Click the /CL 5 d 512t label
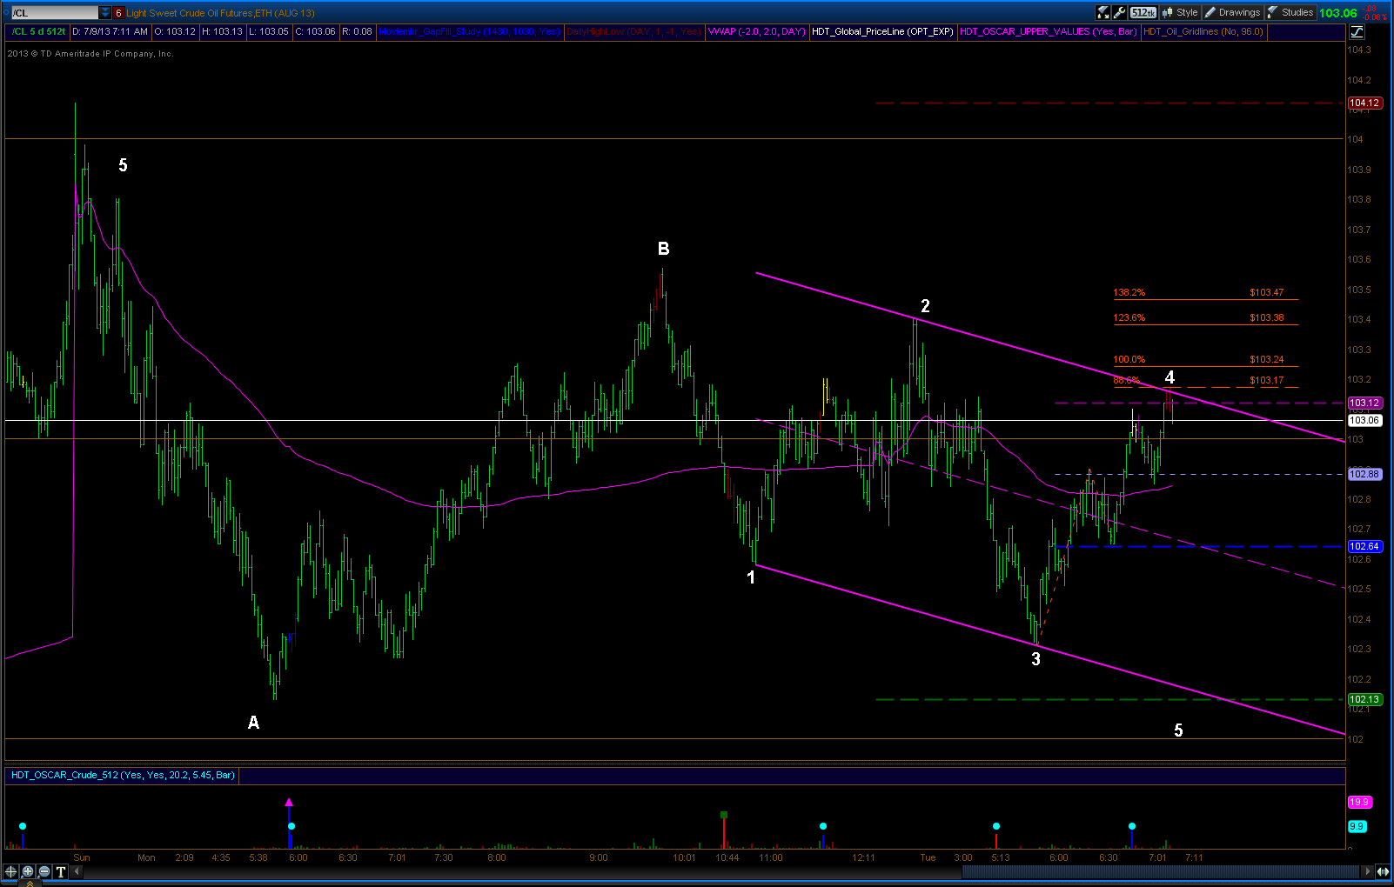The height and width of the screenshot is (887, 1394). click(38, 31)
